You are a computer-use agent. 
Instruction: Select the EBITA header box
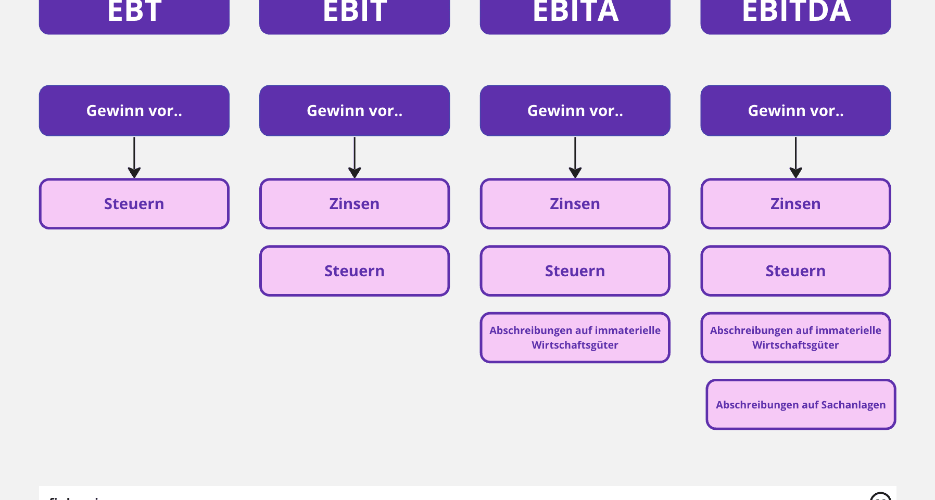(x=575, y=15)
